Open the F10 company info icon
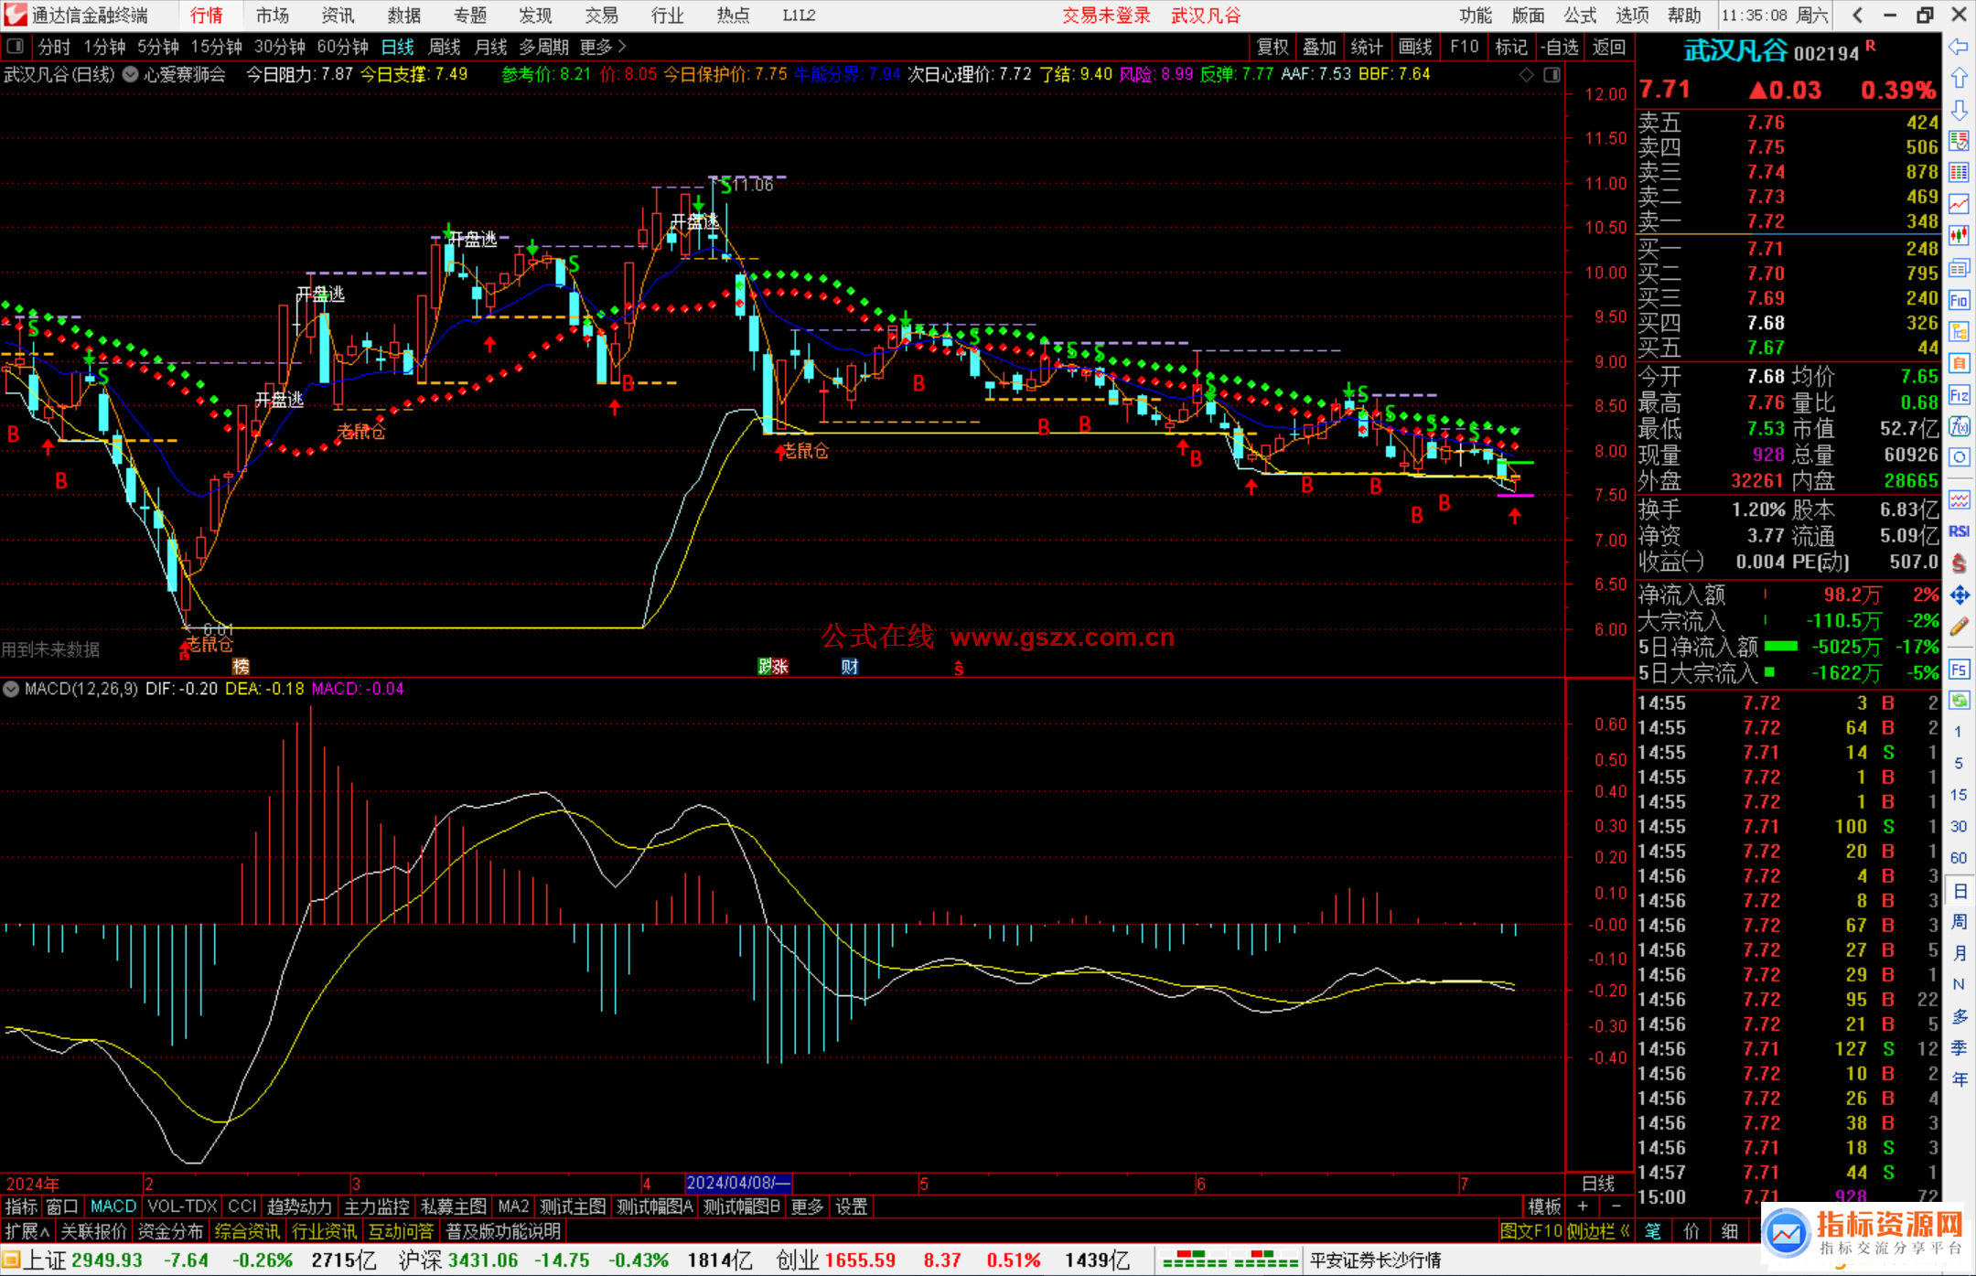Image resolution: width=1976 pixels, height=1276 pixels. (1959, 300)
